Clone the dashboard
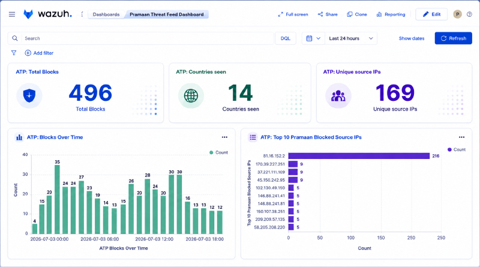 click(x=356, y=14)
